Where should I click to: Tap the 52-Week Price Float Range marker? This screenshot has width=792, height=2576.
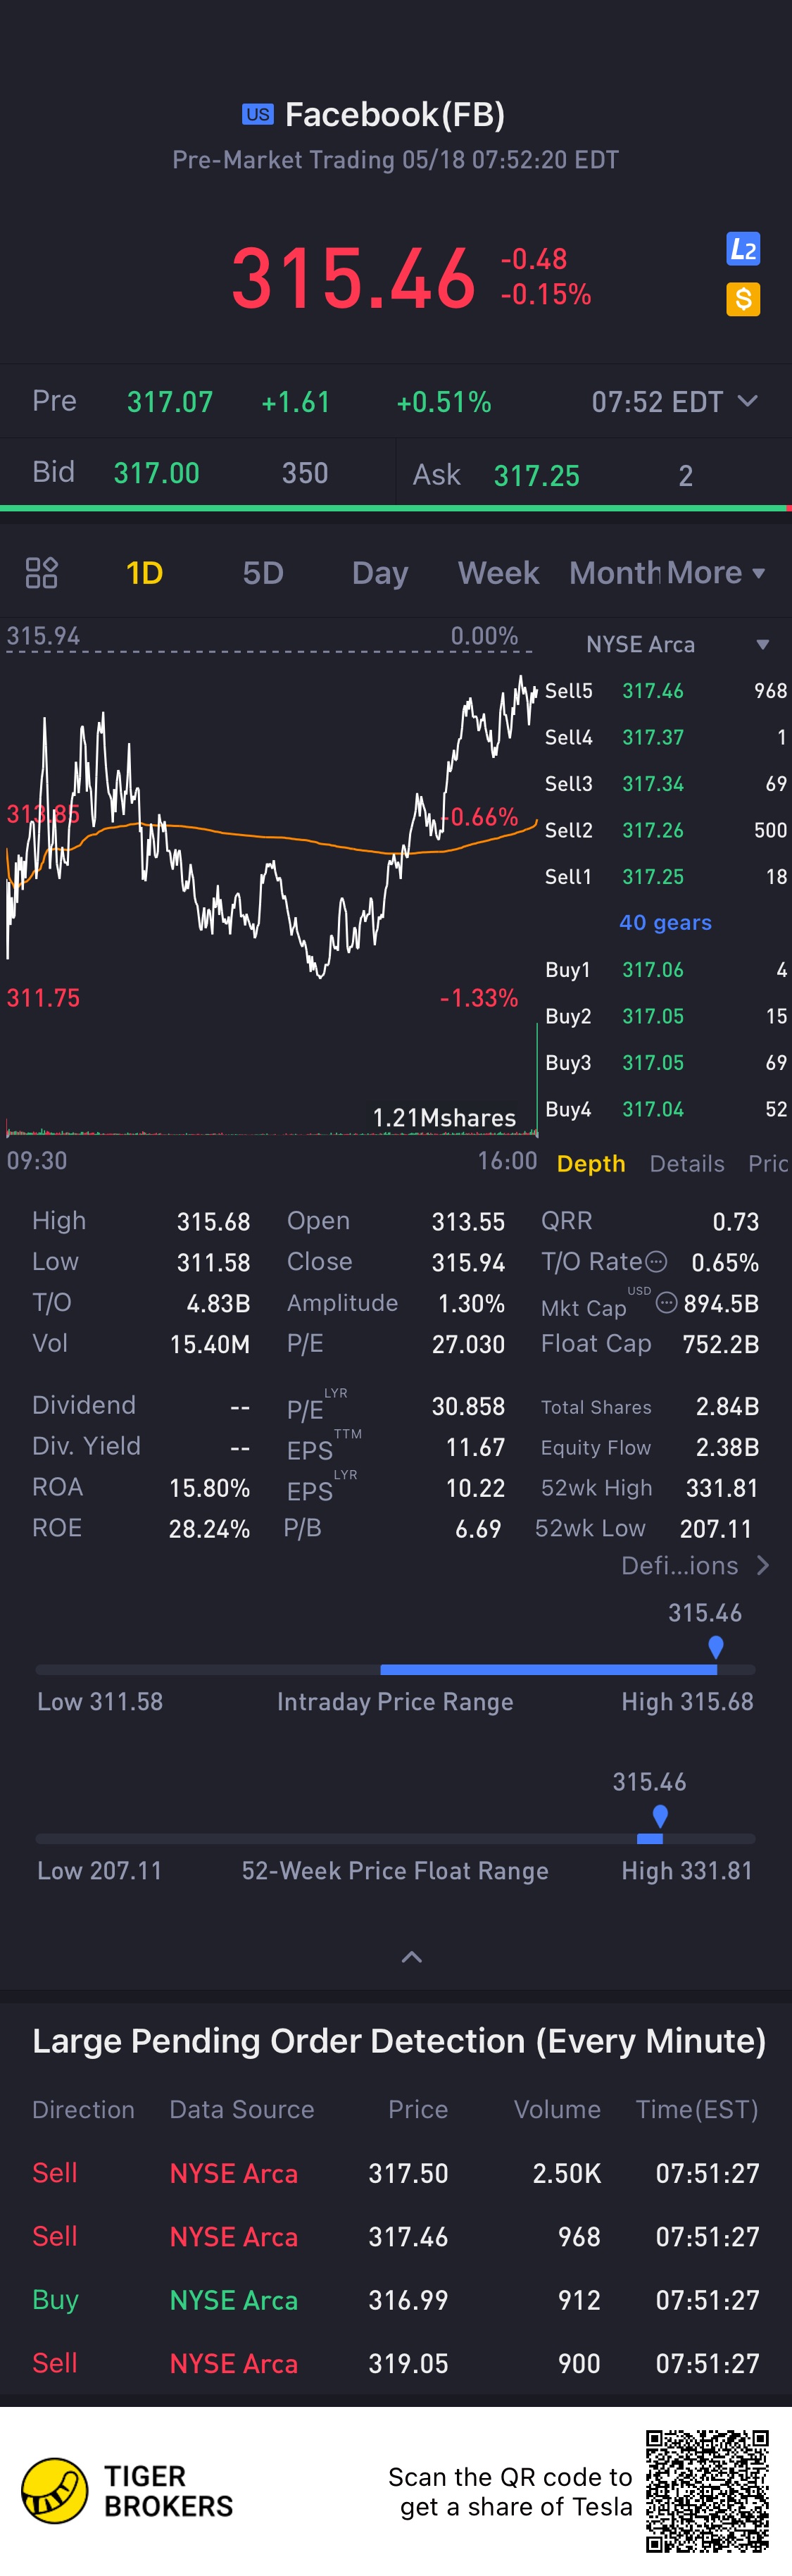tap(660, 1816)
